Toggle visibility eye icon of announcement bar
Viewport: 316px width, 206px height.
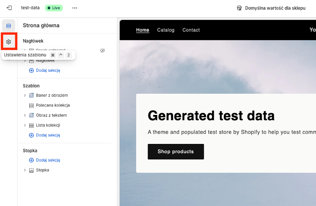pyautogui.click(x=102, y=51)
